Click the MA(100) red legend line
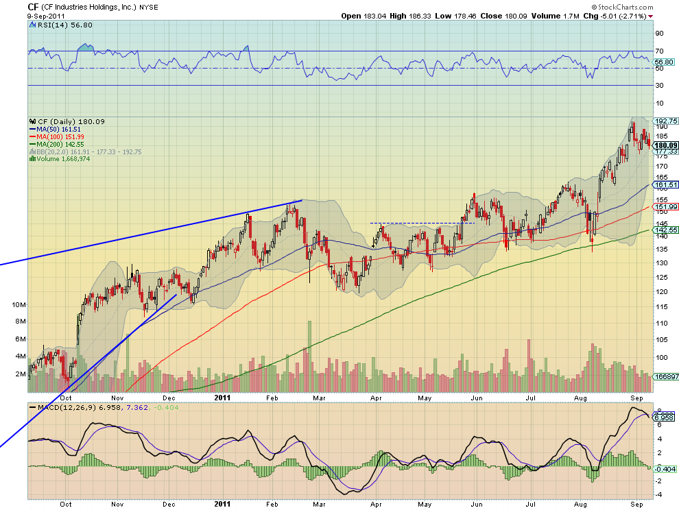 (32, 137)
